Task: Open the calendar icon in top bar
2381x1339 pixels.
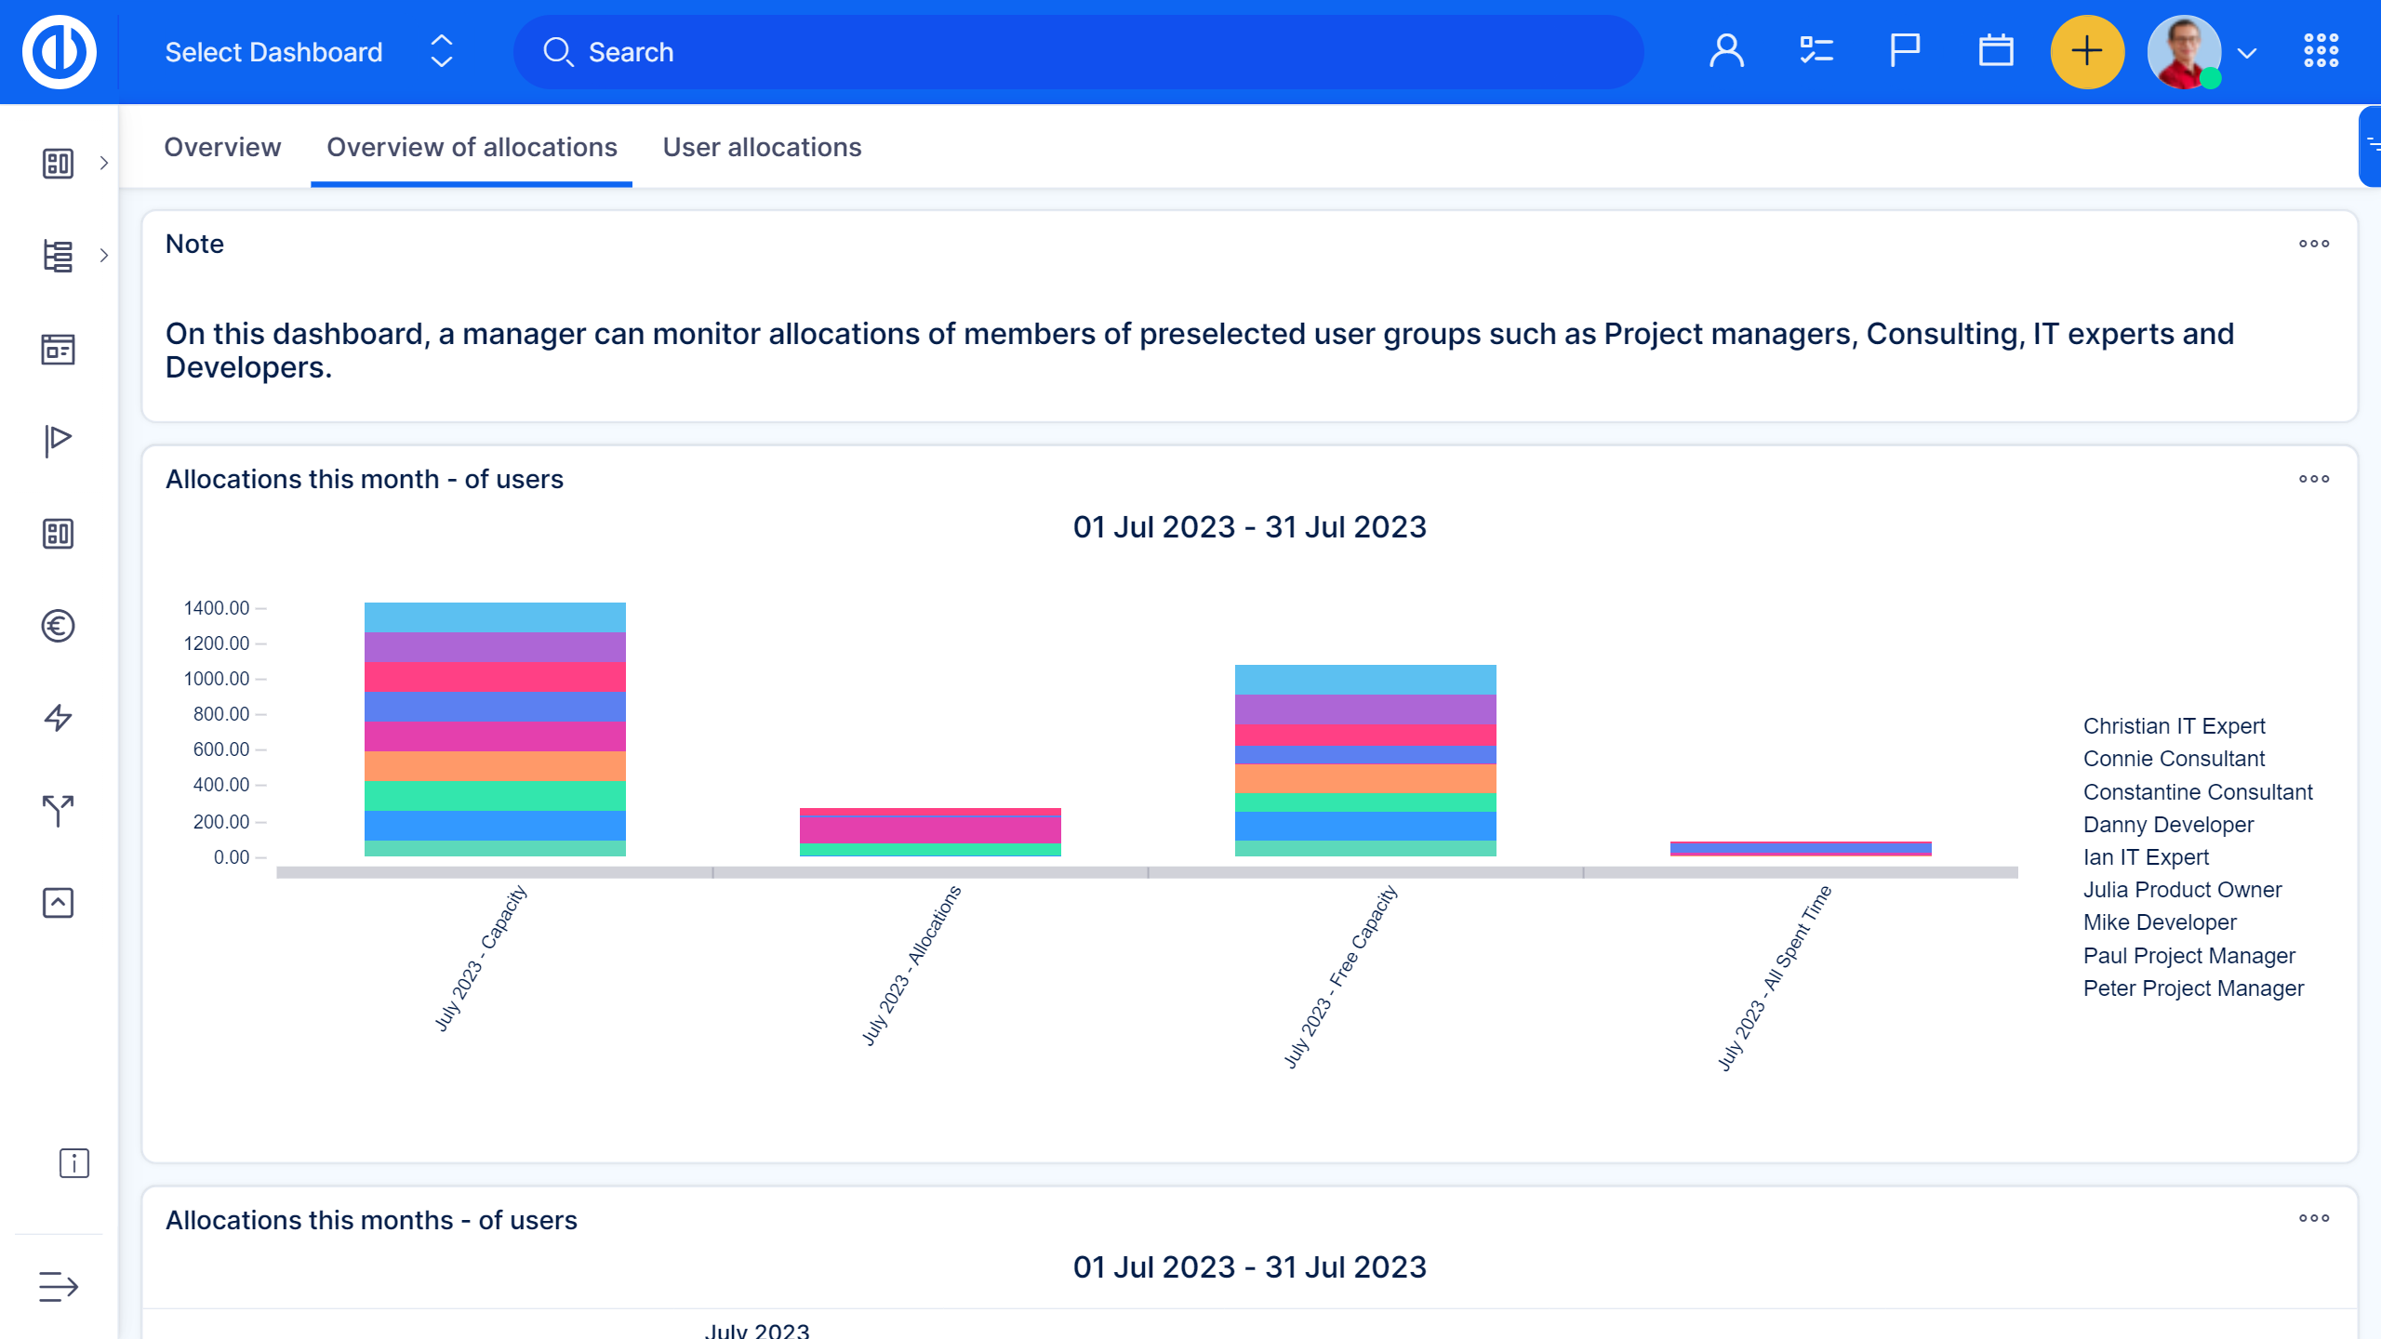Action: [1995, 51]
